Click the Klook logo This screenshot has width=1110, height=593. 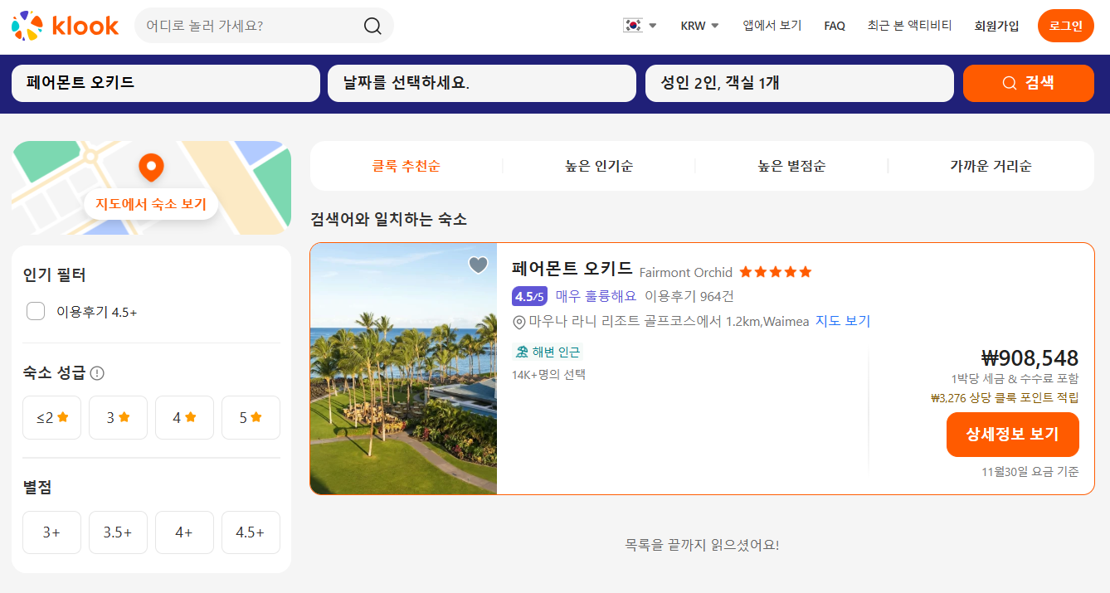click(65, 26)
